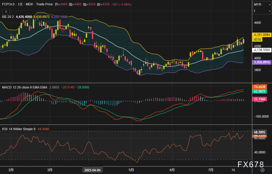The width and height of the screenshot is (272, 174).
Task: Click the 2025-04-04 date marker
Action: click(92, 170)
